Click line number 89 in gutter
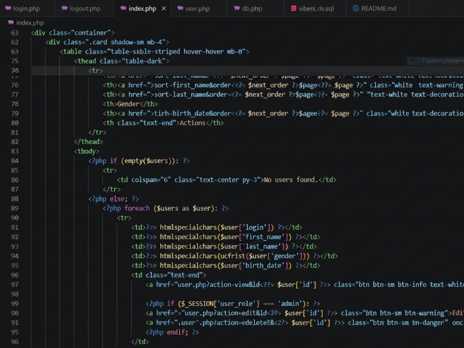 pyautogui.click(x=15, y=208)
